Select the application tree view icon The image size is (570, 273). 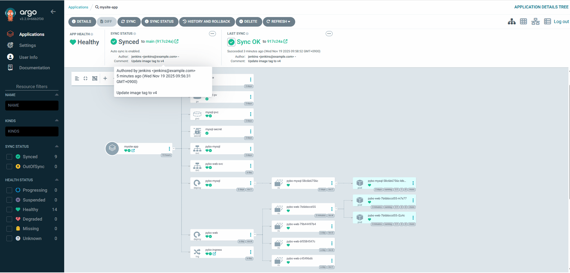pyautogui.click(x=512, y=21)
